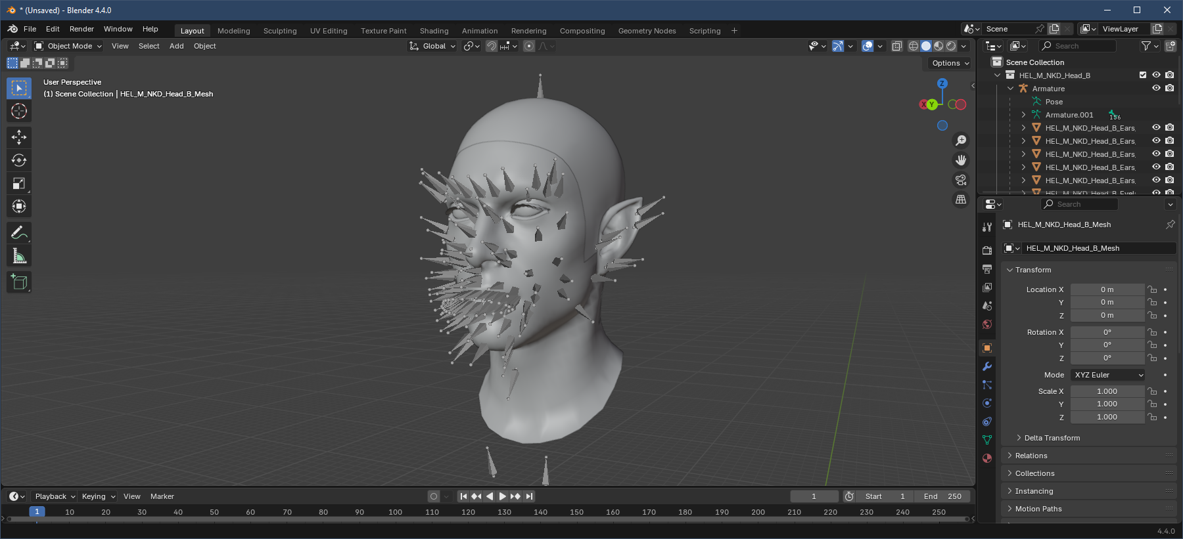Click the Play animation button

503,496
